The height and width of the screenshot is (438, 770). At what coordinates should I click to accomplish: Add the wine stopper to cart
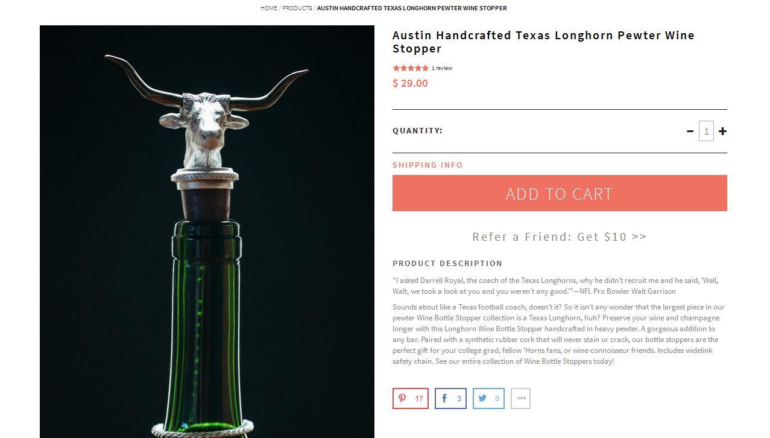pyautogui.click(x=560, y=193)
